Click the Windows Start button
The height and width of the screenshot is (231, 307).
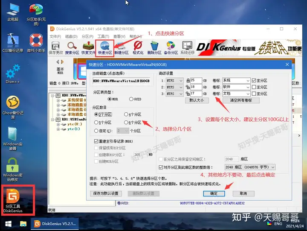click(x=8, y=224)
